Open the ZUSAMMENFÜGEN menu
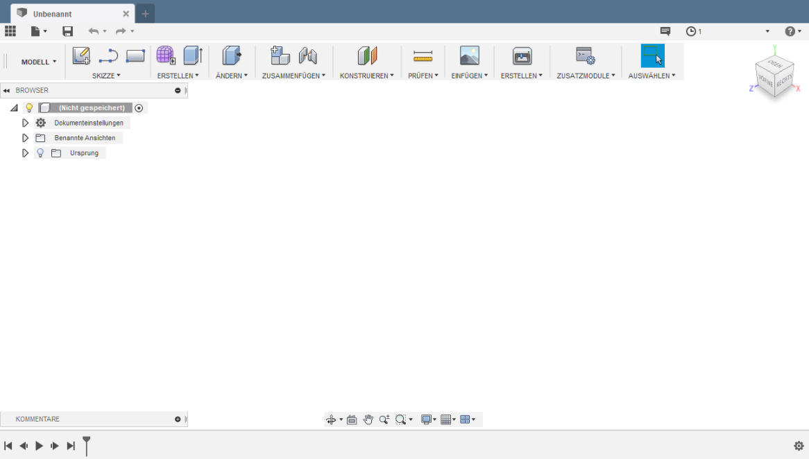The height and width of the screenshot is (459, 809). coord(293,76)
